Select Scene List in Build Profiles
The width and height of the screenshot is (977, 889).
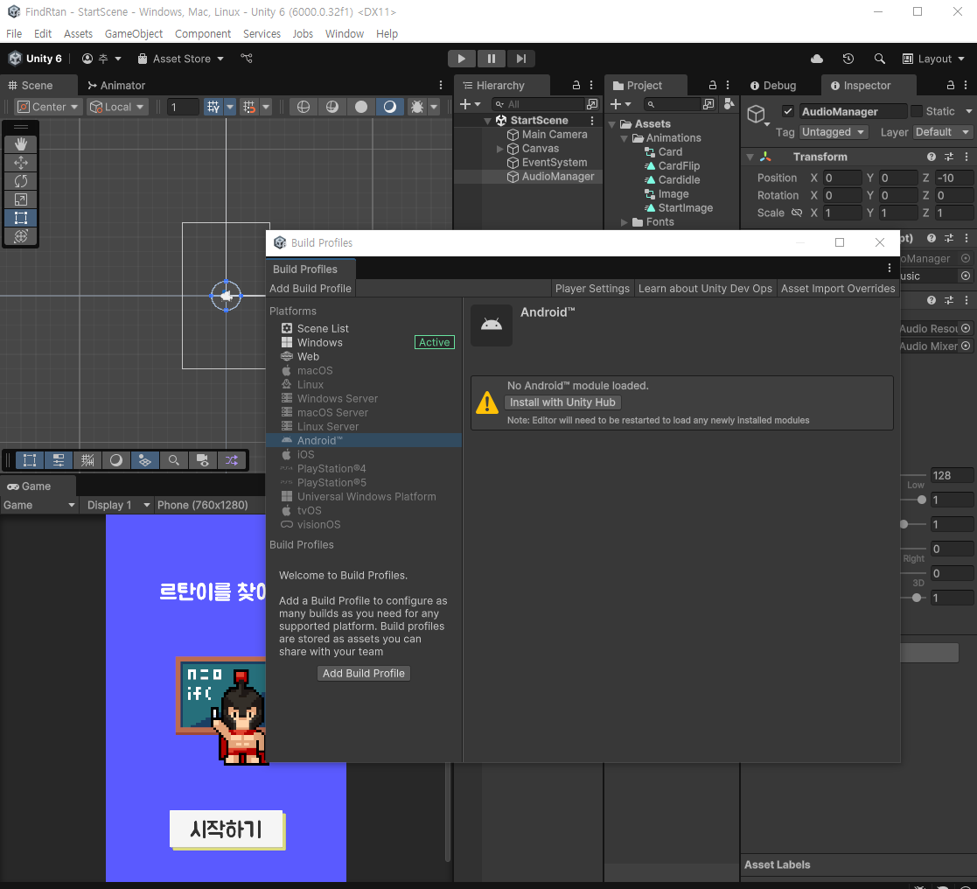click(365, 328)
